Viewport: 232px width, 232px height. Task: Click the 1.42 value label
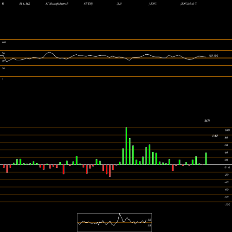(x=215, y=136)
